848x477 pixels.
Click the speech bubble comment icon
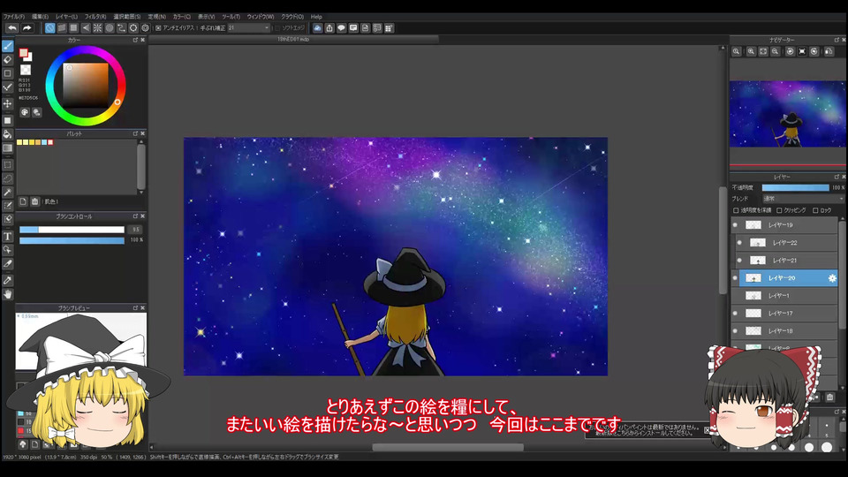coord(341,28)
